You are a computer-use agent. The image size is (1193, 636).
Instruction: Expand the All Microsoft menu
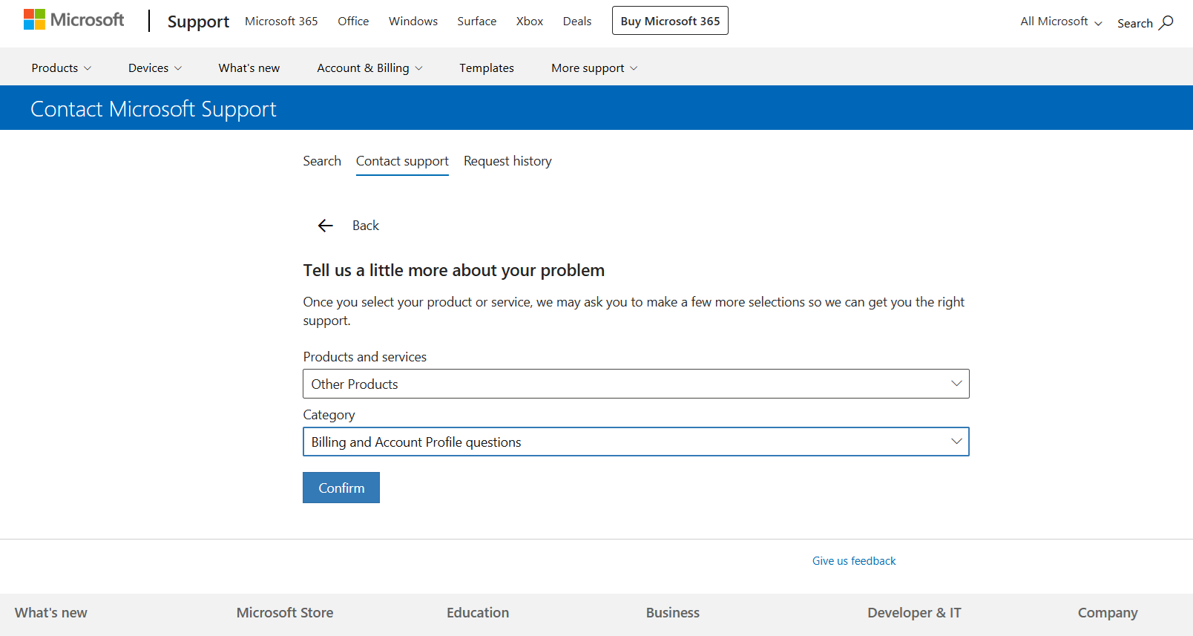coord(1061,22)
